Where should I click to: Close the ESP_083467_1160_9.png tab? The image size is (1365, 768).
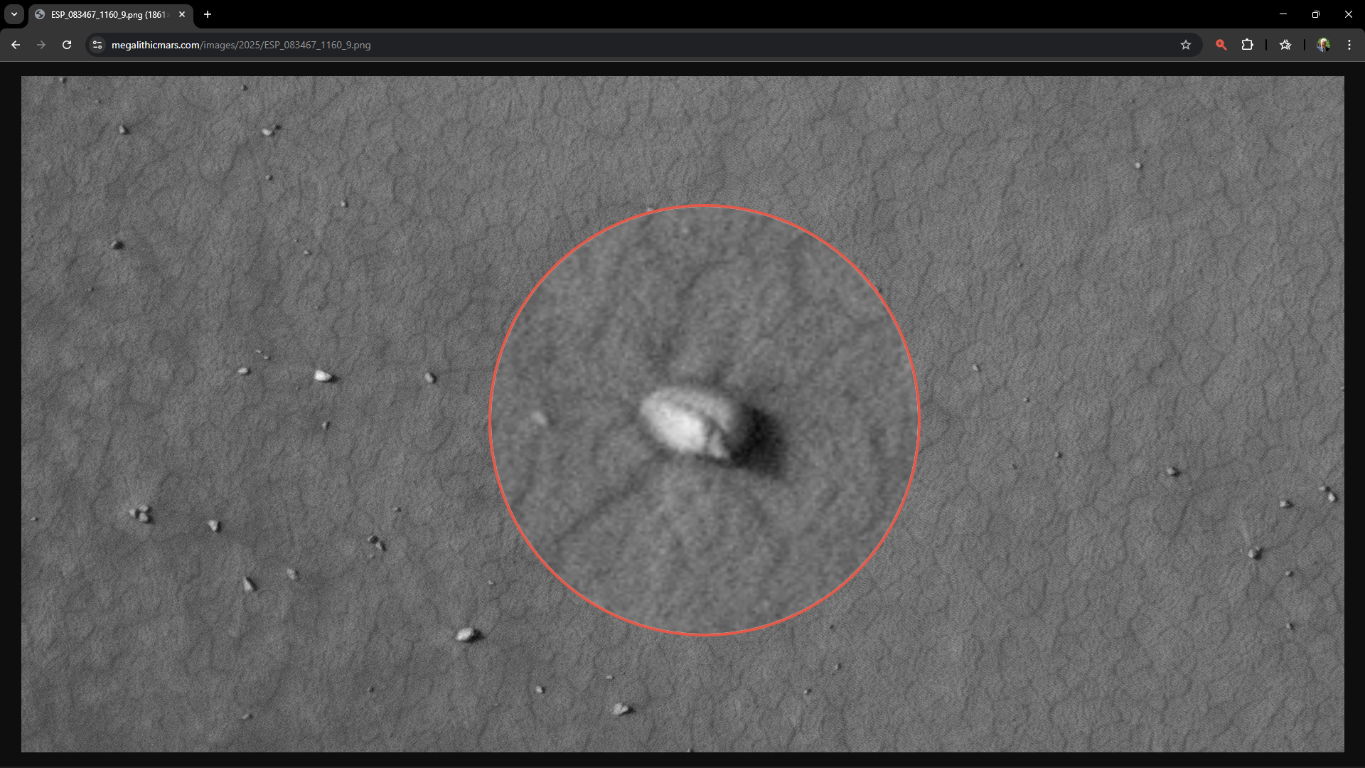coord(182,14)
